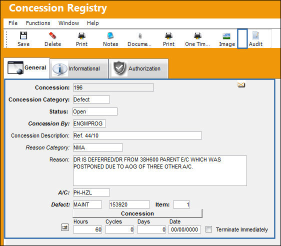Click the toolbar grip handle left of Save
281x246 pixels.
[x=6, y=39]
